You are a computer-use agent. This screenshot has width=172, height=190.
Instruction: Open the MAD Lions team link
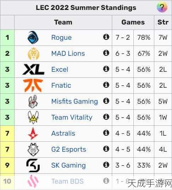point(68,53)
